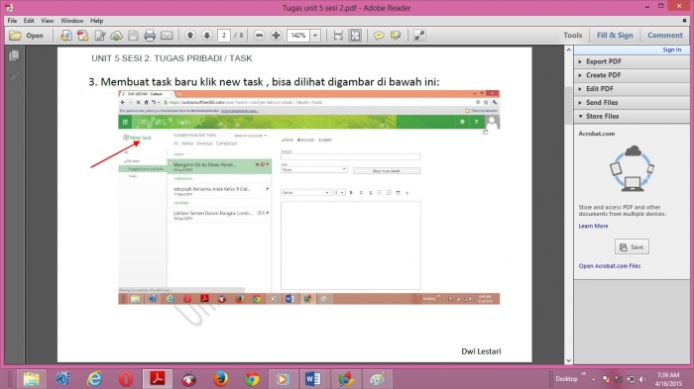Image resolution: width=694 pixels, height=389 pixels.
Task: Go to next page arrow
Action: click(x=206, y=36)
